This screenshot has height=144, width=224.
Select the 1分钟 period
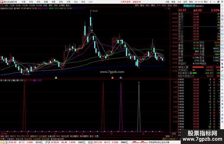pyautogui.click(x=12, y=5)
